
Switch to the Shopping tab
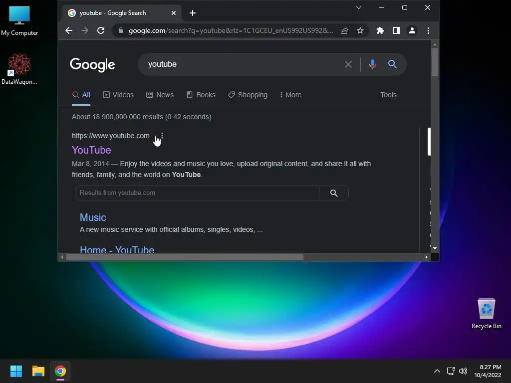coord(248,95)
